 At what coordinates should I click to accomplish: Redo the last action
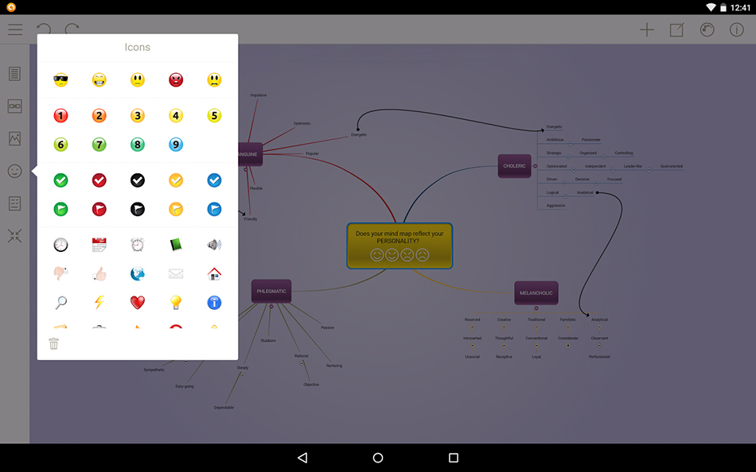pyautogui.click(x=72, y=29)
